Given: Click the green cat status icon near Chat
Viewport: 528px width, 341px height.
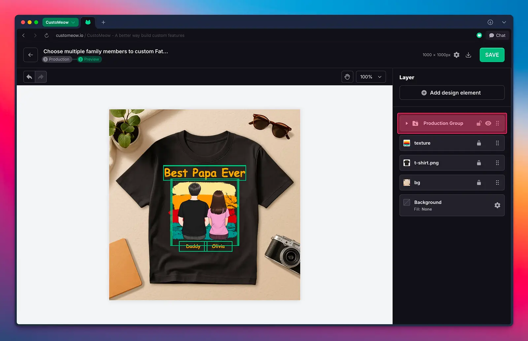Looking at the screenshot, I should click(x=479, y=35).
